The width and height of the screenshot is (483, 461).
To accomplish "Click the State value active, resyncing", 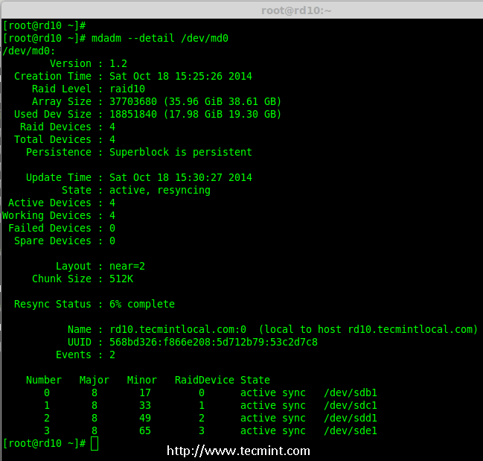I will point(160,190).
